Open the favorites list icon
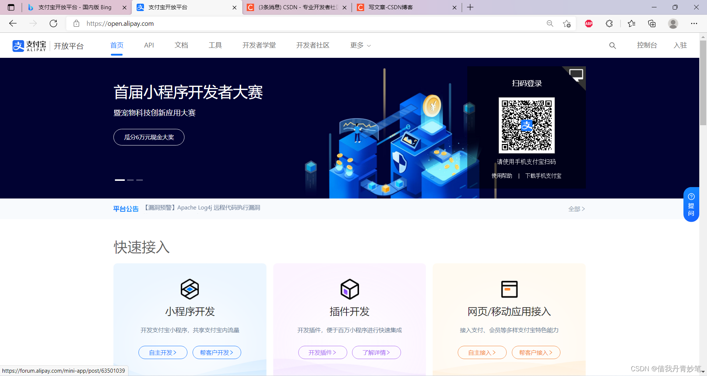Screen dimensions: 707x376 [x=632, y=24]
